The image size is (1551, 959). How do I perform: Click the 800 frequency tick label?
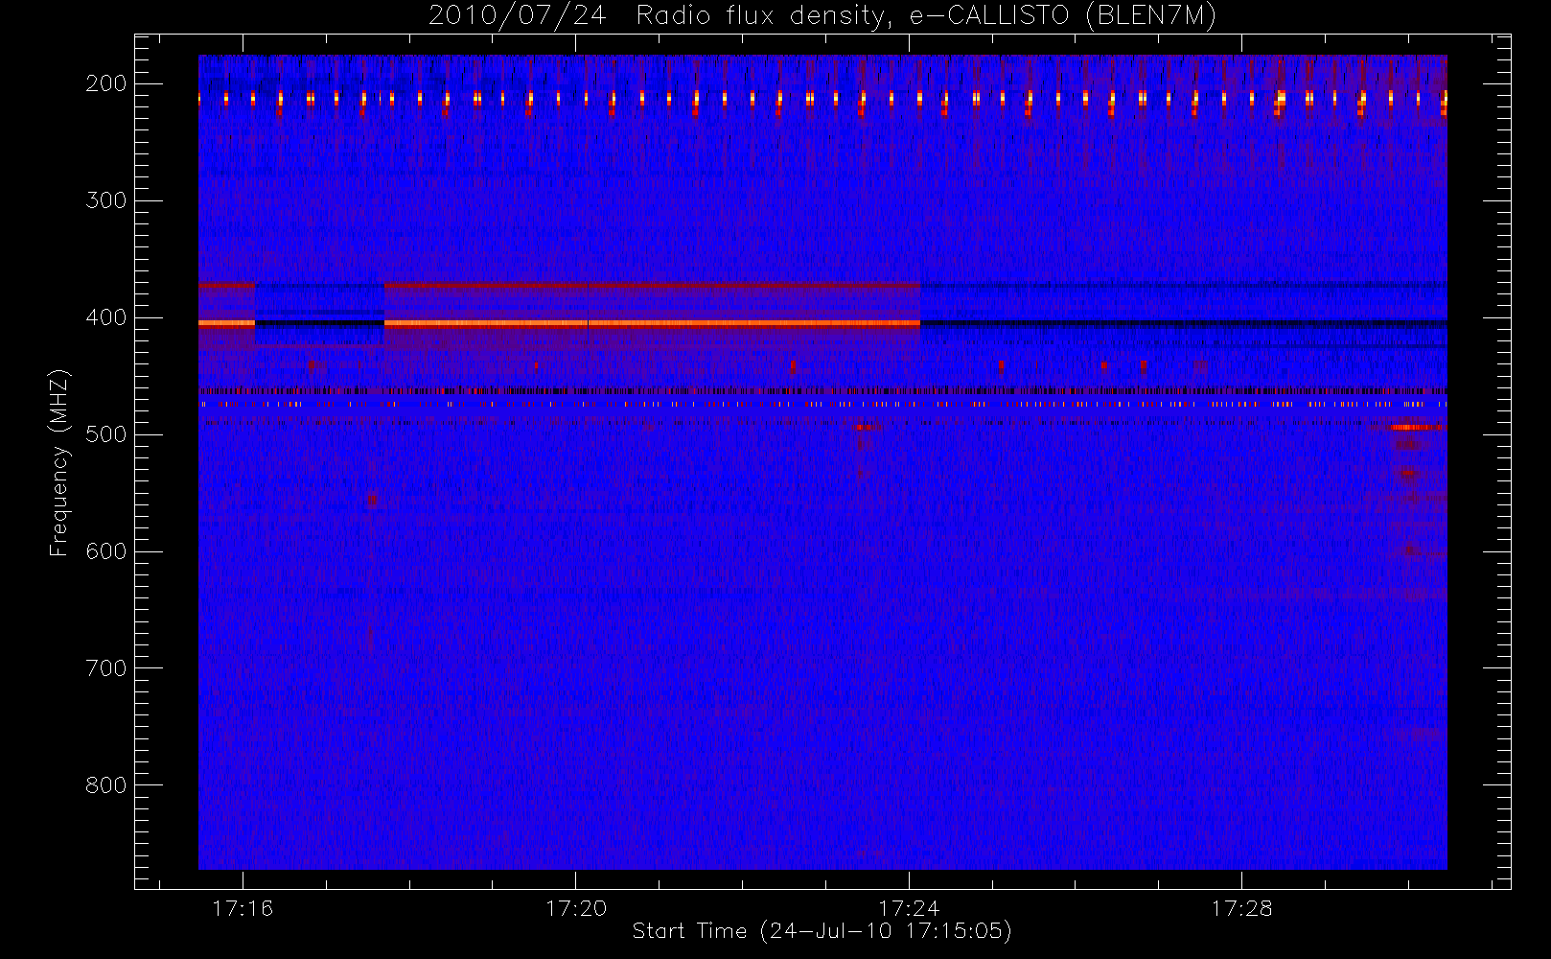click(106, 785)
